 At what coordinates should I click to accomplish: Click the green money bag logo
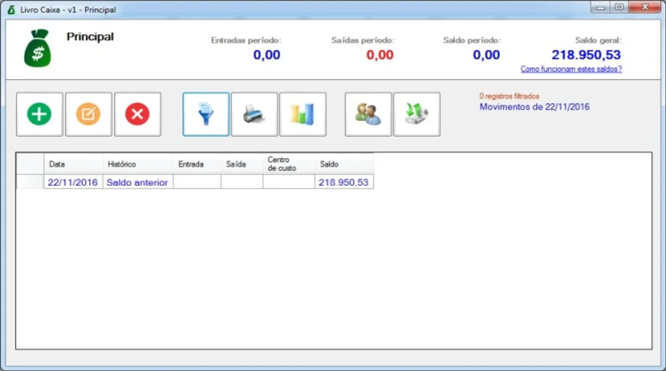pyautogui.click(x=38, y=48)
